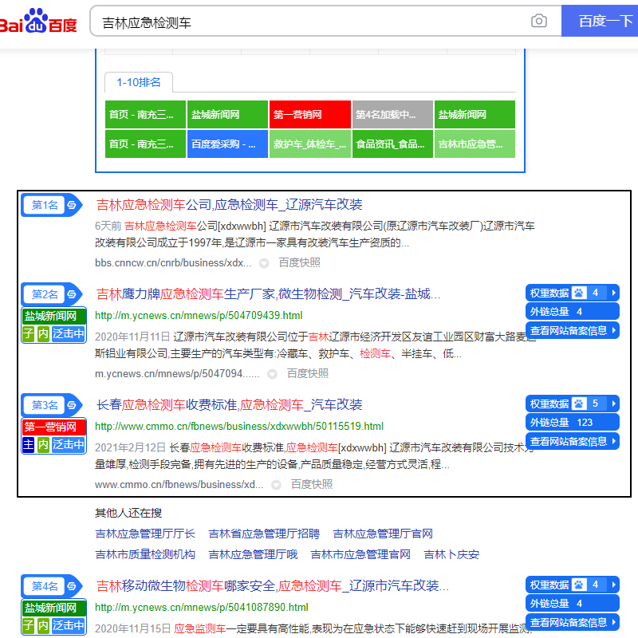Click the 吉林市应急管 ranking cell

[x=475, y=144]
